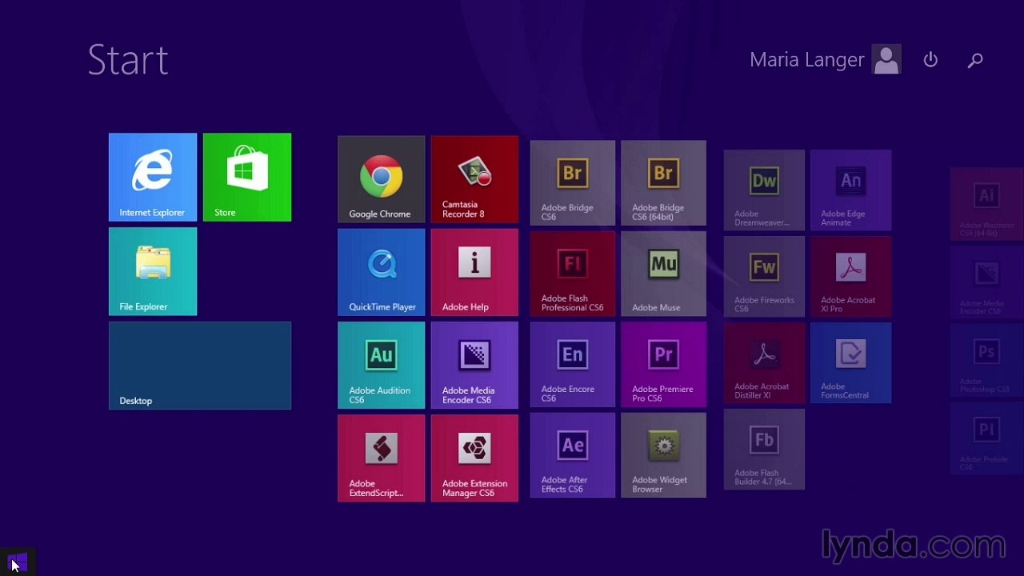Click the Windows Start button in corner
Image resolution: width=1024 pixels, height=576 pixels.
[18, 562]
